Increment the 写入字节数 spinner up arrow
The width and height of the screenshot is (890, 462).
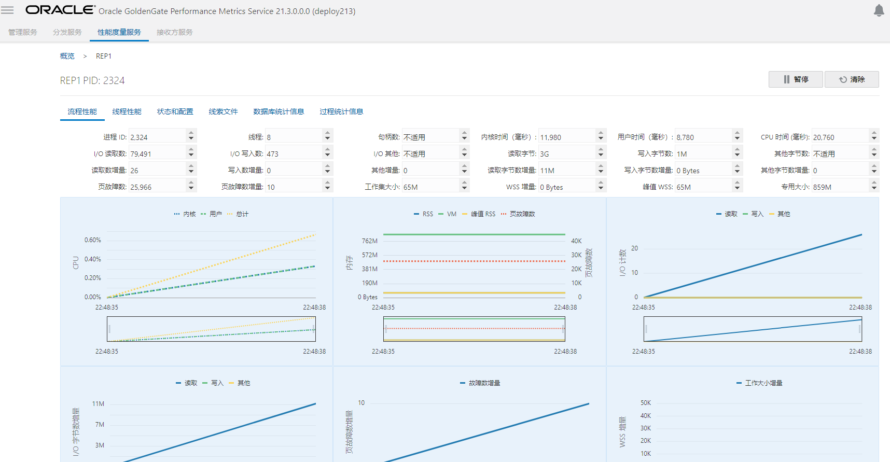(x=738, y=150)
